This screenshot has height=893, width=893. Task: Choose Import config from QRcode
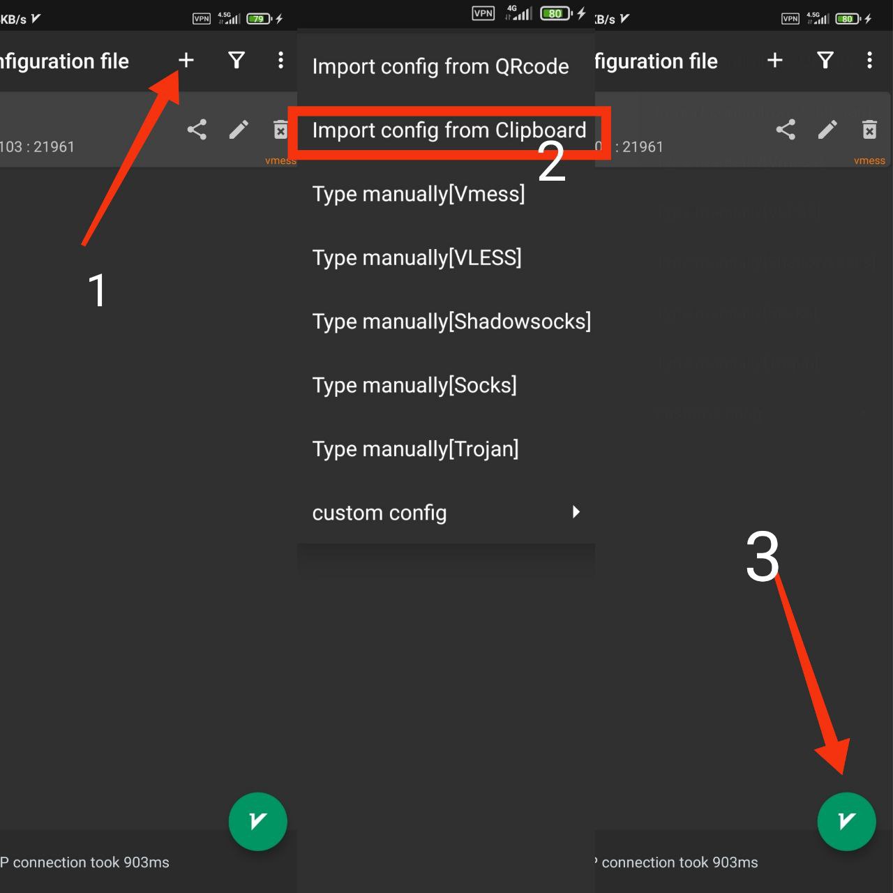pyautogui.click(x=440, y=66)
